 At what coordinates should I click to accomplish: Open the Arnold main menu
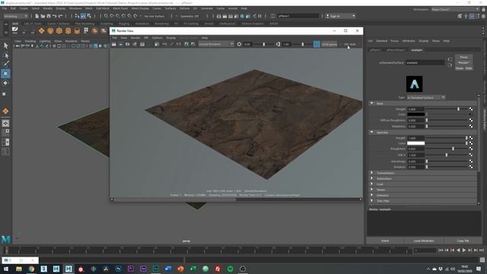click(233, 8)
